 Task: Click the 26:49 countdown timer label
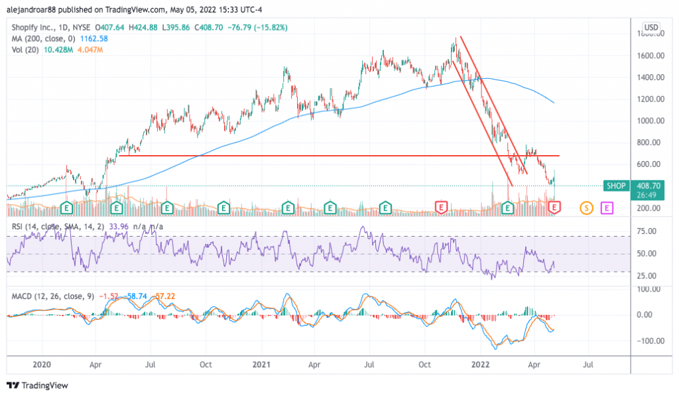(646, 196)
